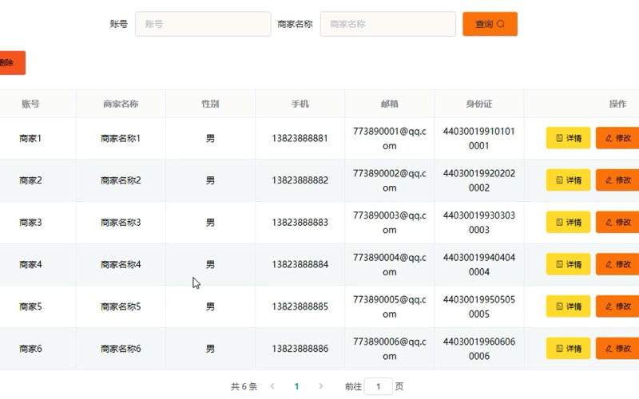Open 详情 for 商家1 row
The image size is (639, 399).
tap(568, 138)
